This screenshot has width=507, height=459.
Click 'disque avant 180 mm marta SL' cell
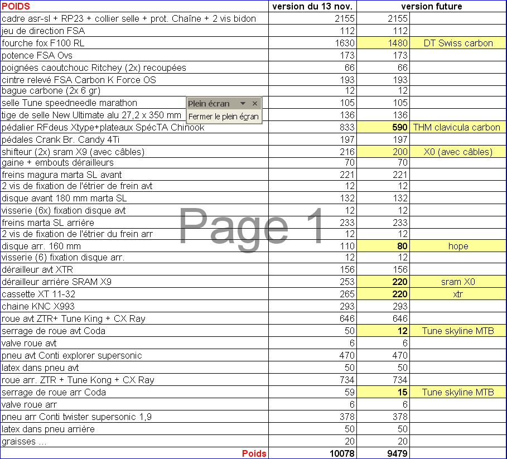(x=134, y=198)
